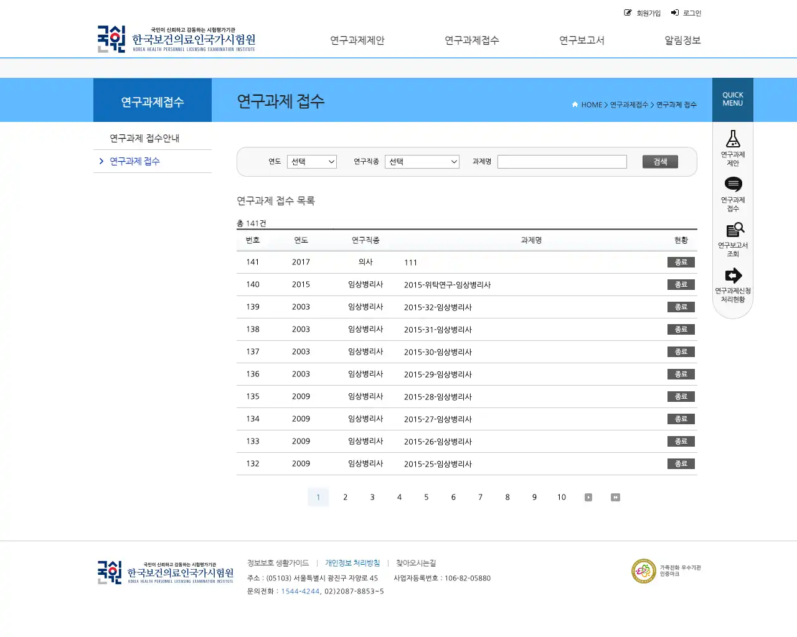The height and width of the screenshot is (637, 797).
Task: Open the 연구과제 접수 speech bubble icon
Action: point(733,184)
